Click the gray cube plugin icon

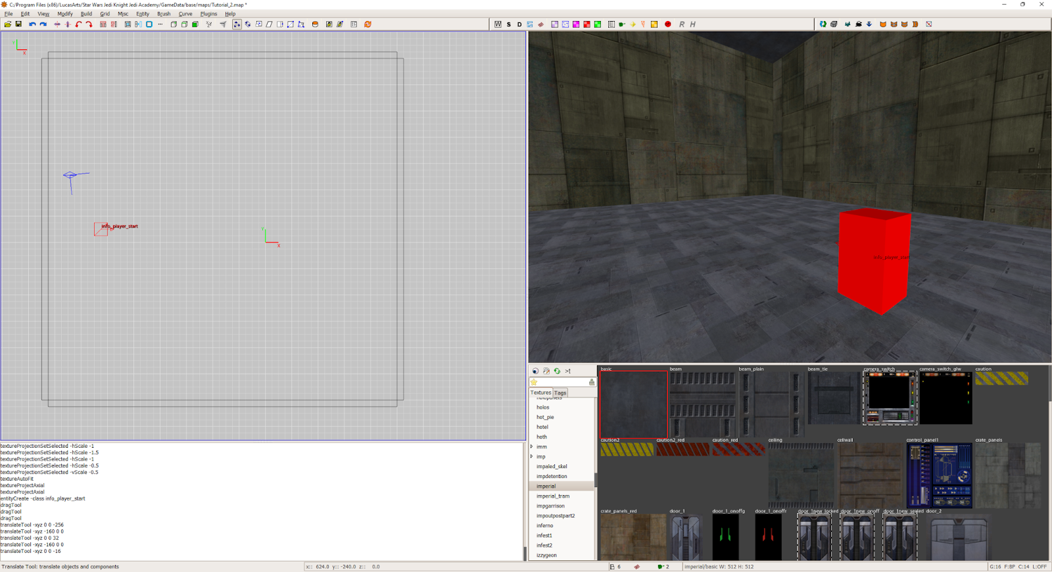[834, 24]
